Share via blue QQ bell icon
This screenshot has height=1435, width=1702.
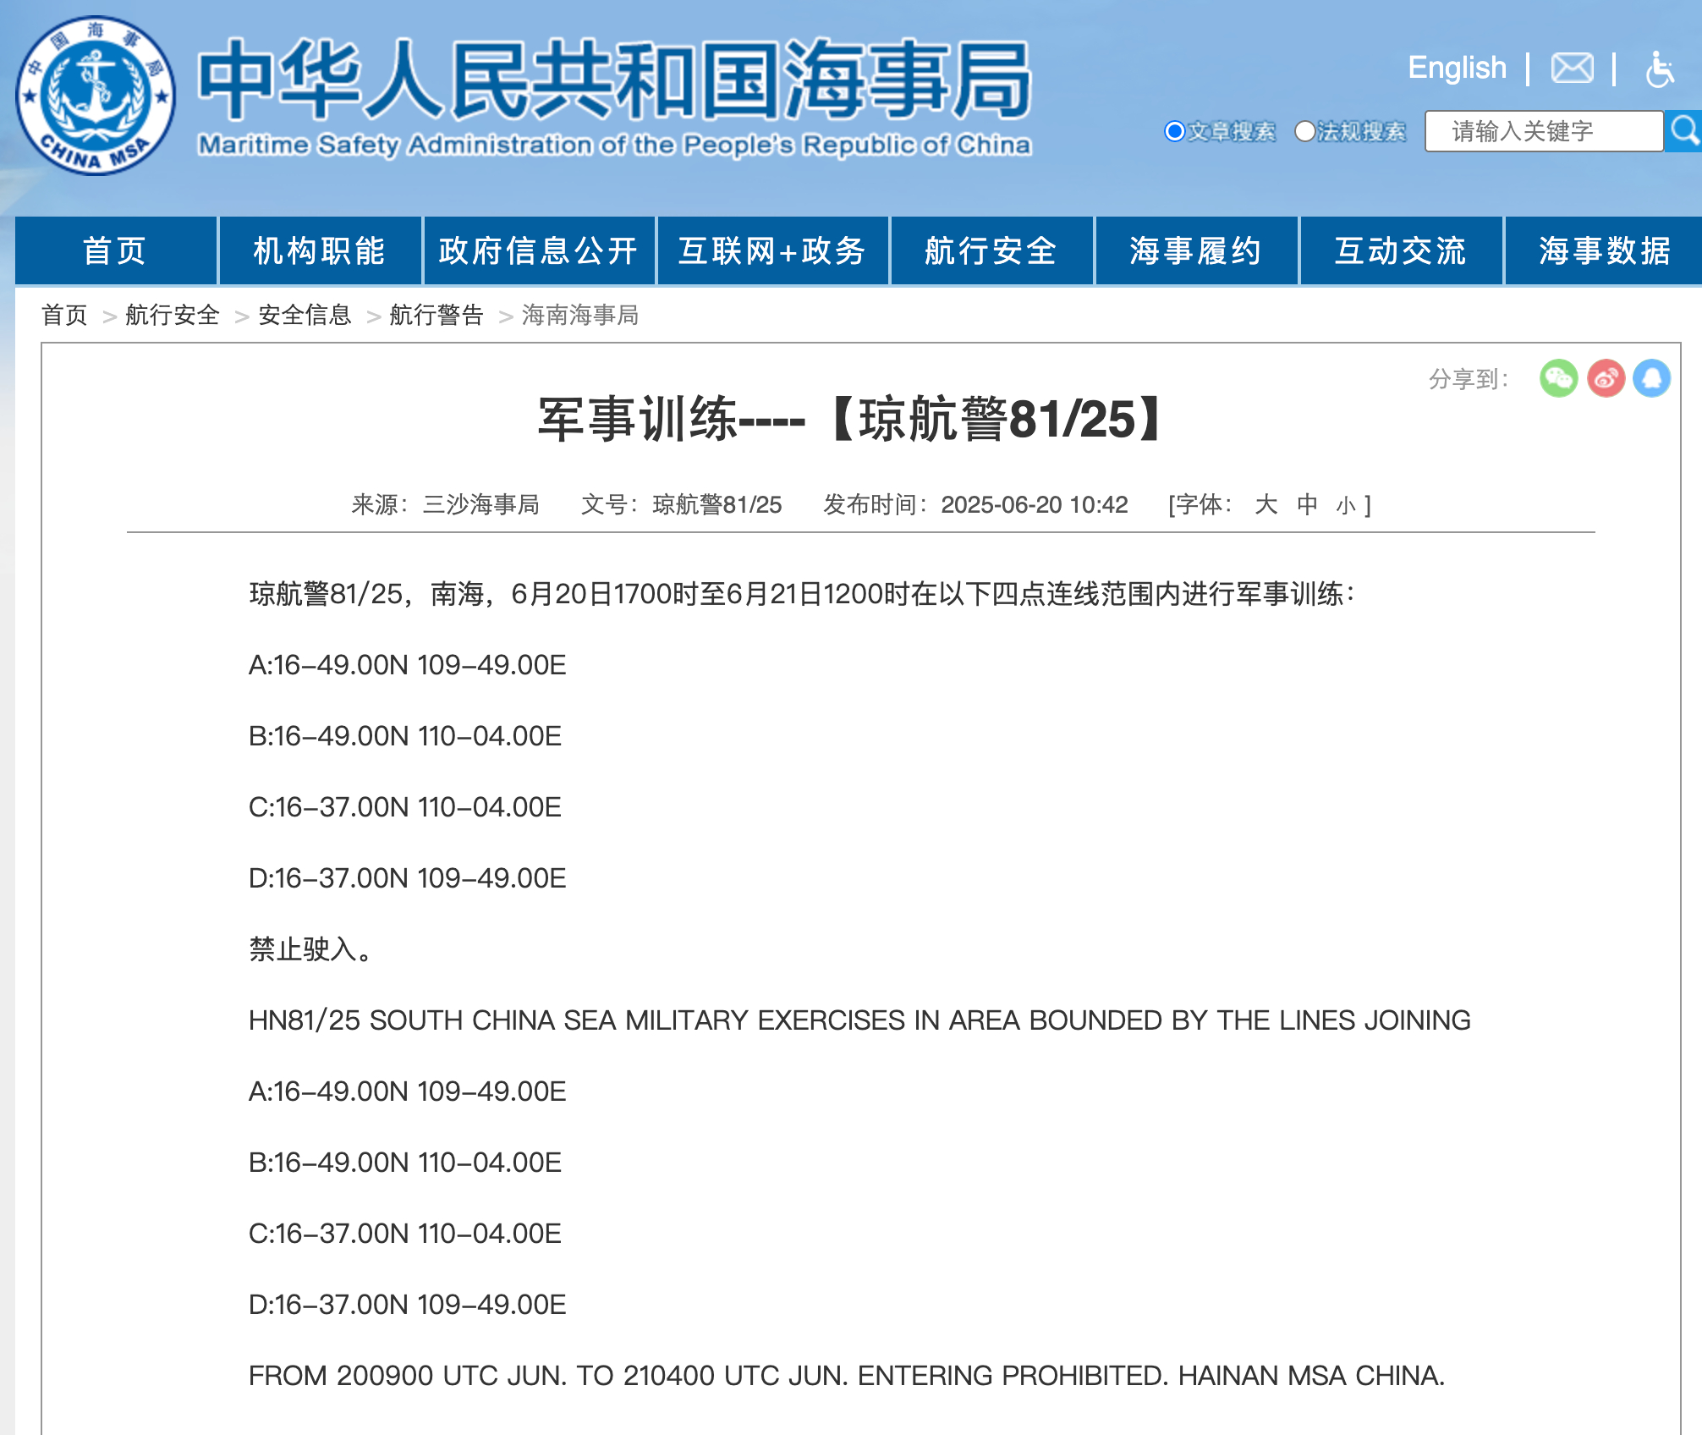coord(1651,378)
